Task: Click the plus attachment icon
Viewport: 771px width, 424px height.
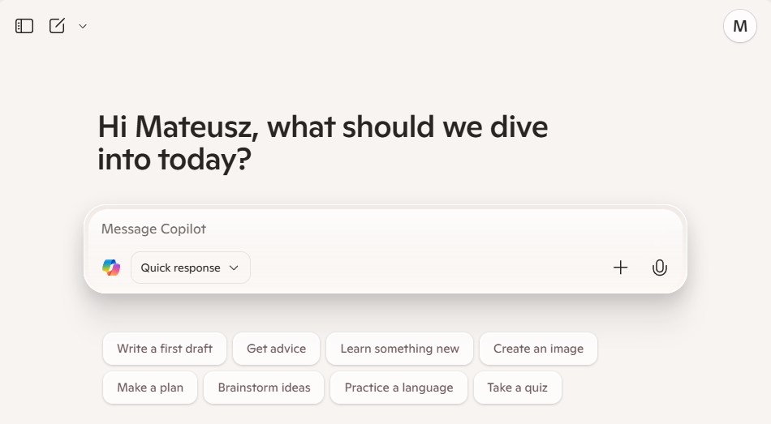Action: (621, 268)
